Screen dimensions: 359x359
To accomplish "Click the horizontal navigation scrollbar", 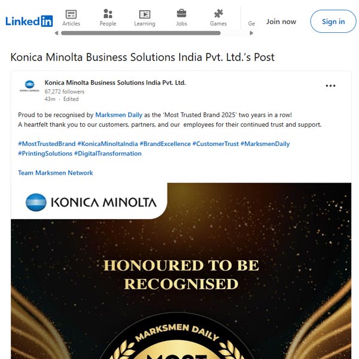I will 141,33.
